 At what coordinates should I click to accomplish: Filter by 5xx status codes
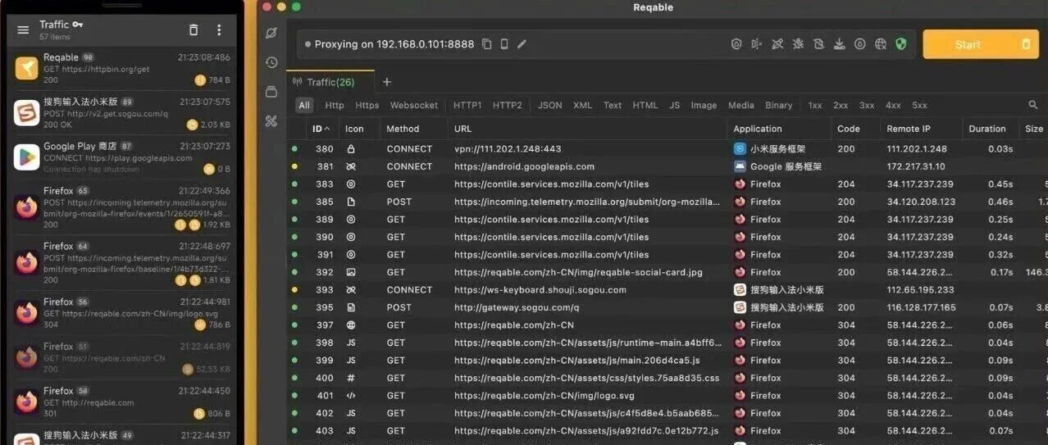(920, 105)
